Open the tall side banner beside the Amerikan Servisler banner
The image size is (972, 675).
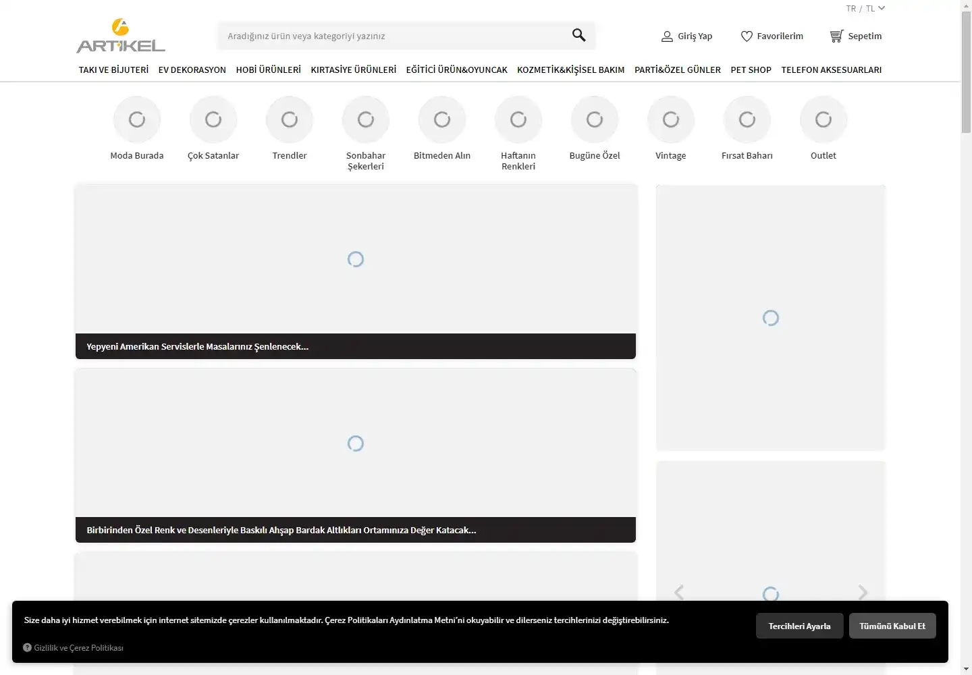click(x=771, y=318)
